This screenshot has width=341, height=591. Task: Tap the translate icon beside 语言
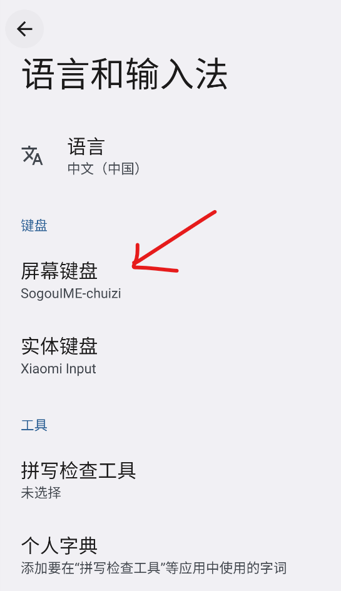tap(32, 156)
